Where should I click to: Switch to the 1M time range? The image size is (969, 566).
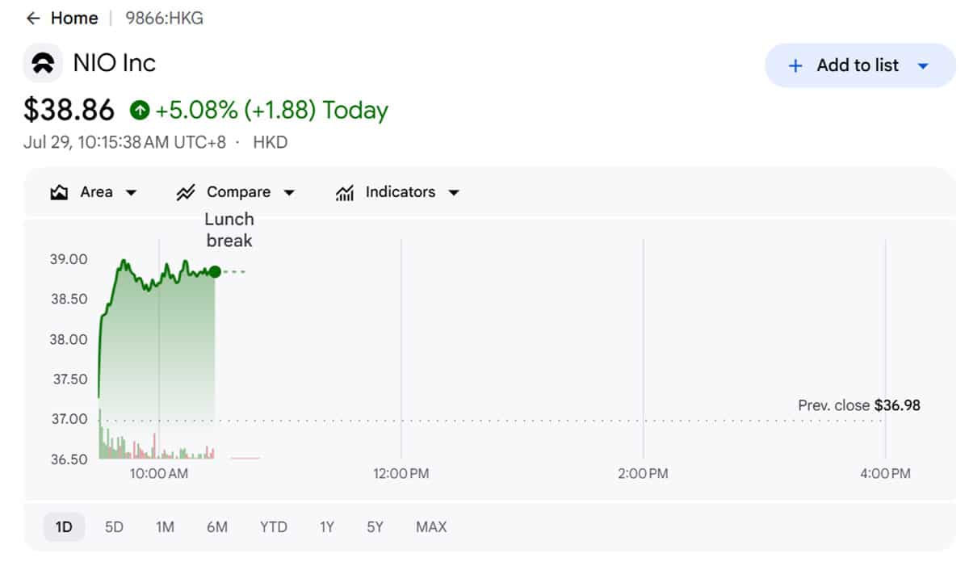tap(165, 527)
